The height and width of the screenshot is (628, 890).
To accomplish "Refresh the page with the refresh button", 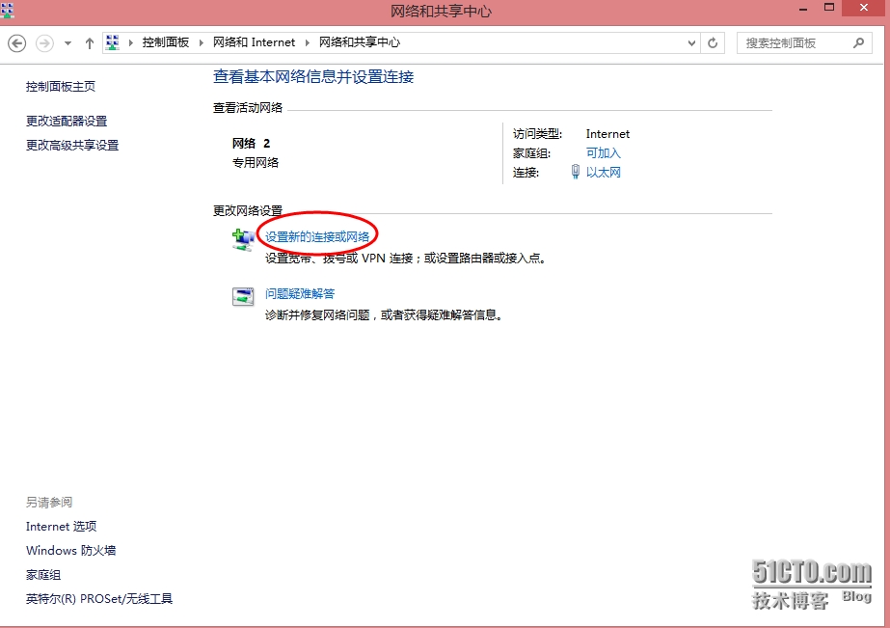I will [x=713, y=43].
